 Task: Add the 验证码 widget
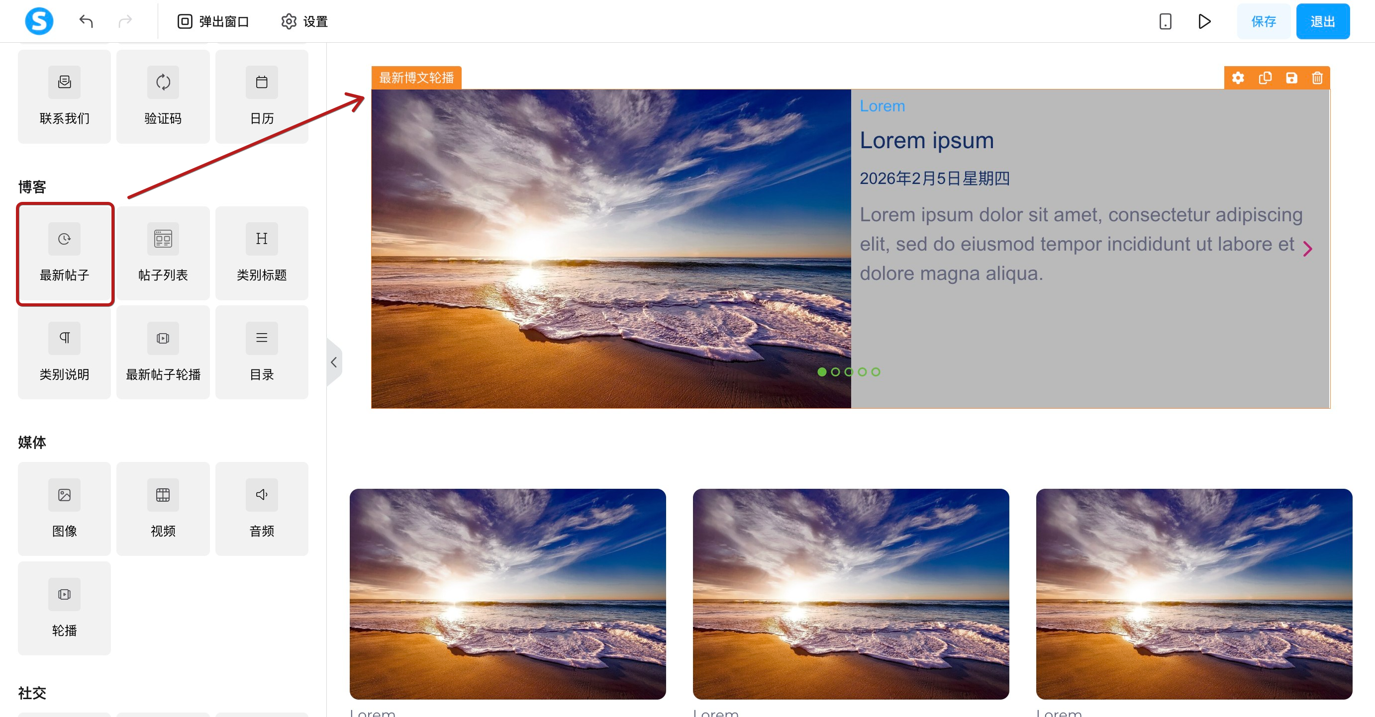coord(163,96)
